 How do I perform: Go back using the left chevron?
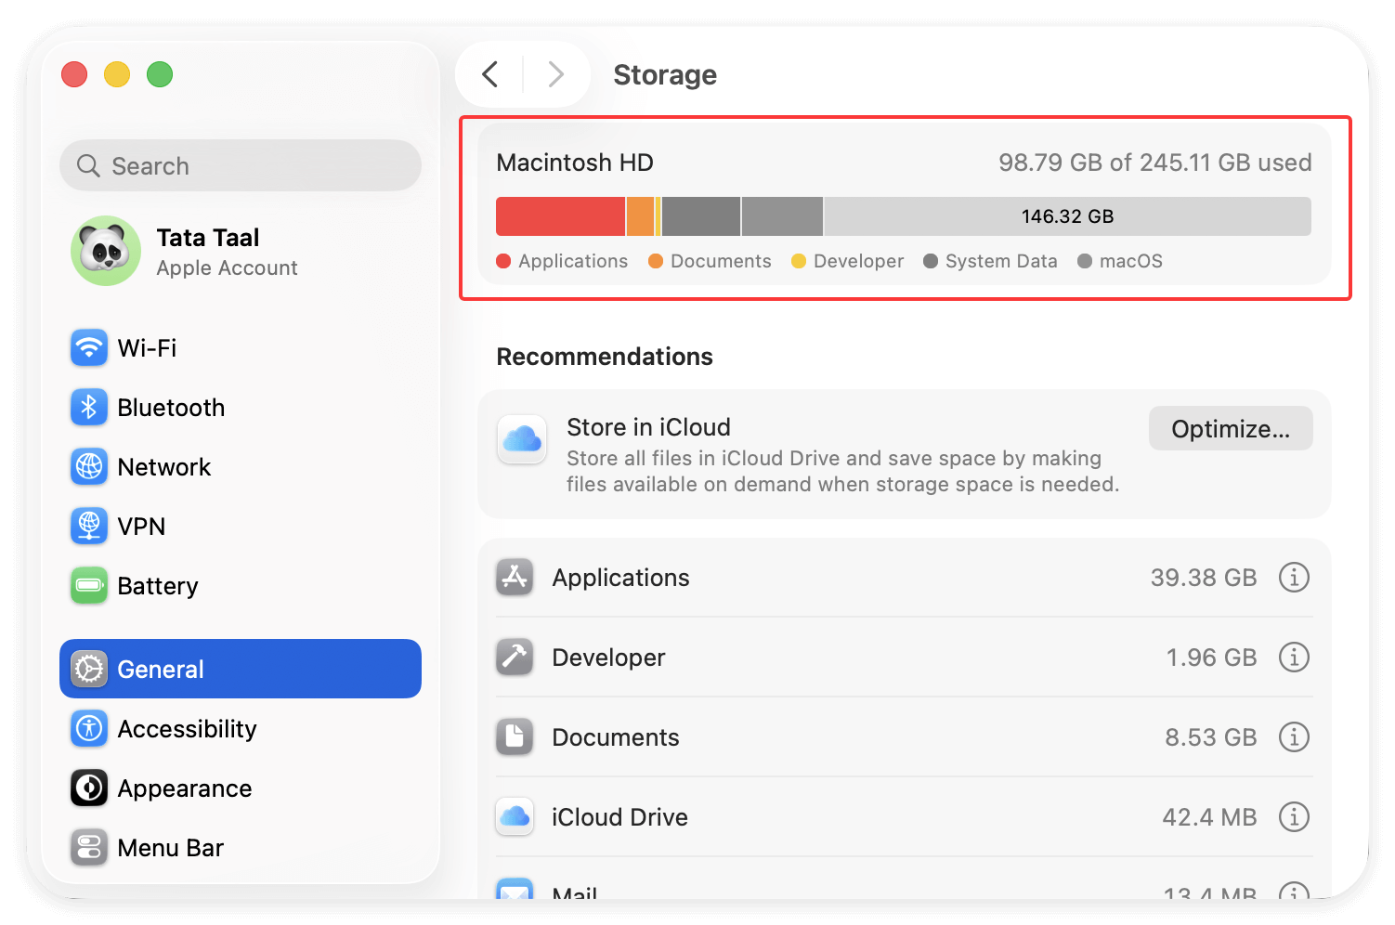(x=490, y=74)
